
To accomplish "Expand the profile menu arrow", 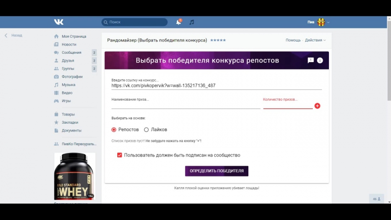I will (x=328, y=22).
